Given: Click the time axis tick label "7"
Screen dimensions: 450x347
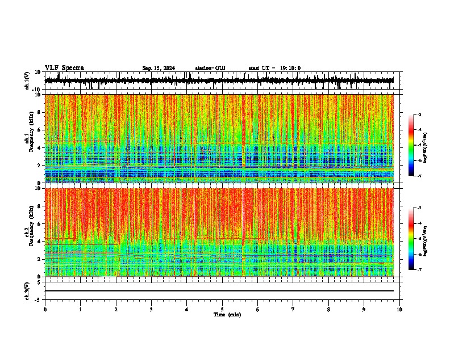Looking at the screenshot, I should (x=293, y=310).
